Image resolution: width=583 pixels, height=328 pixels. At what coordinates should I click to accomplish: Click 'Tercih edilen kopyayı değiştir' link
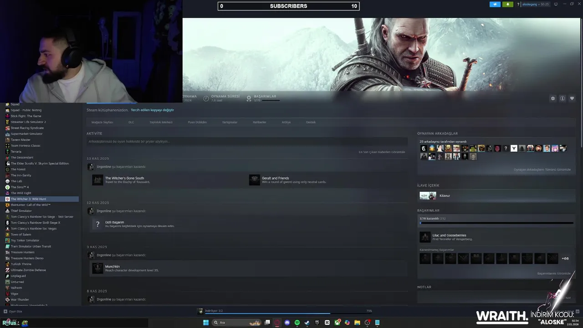[x=152, y=110]
